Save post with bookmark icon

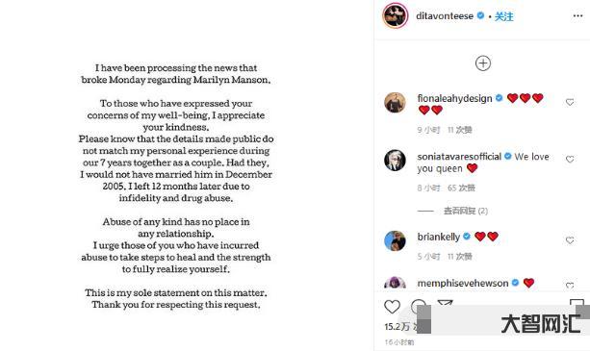(577, 303)
